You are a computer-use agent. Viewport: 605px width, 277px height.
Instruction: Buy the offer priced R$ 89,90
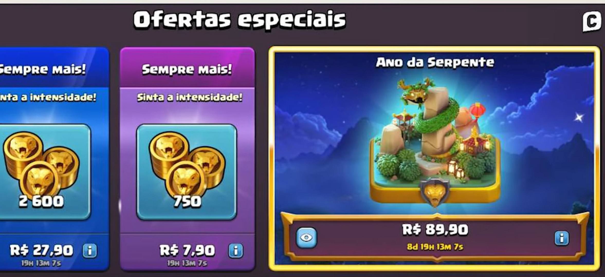point(435,229)
